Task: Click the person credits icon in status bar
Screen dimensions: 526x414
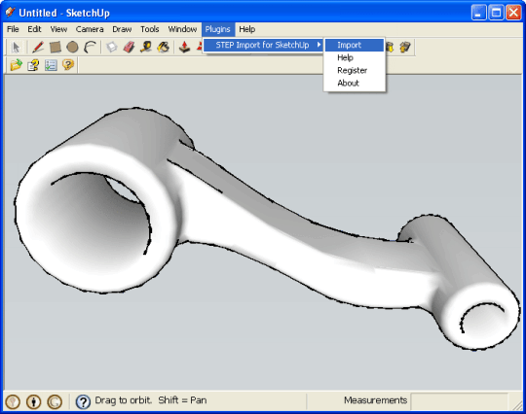Action: click(x=33, y=401)
